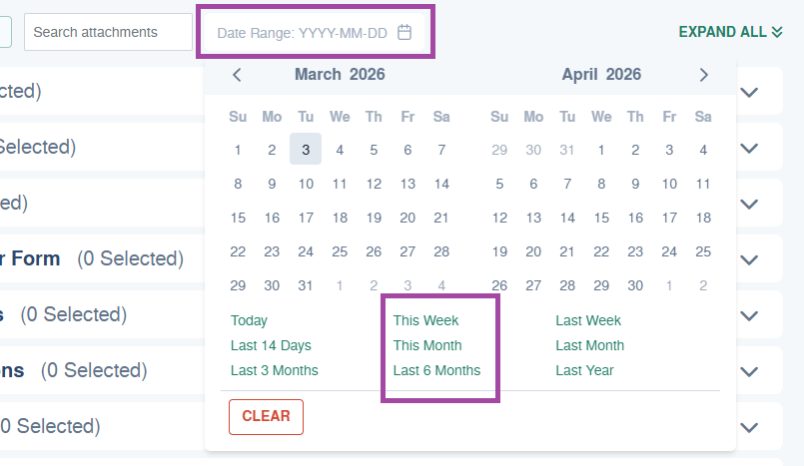804x466 pixels.
Task: Select the Today shortcut
Action: coord(249,320)
